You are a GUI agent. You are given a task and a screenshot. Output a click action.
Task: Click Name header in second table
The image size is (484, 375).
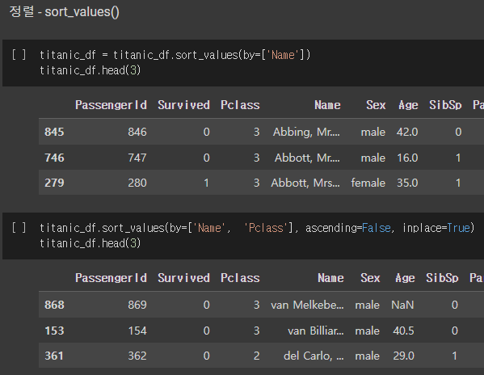pyautogui.click(x=331, y=278)
